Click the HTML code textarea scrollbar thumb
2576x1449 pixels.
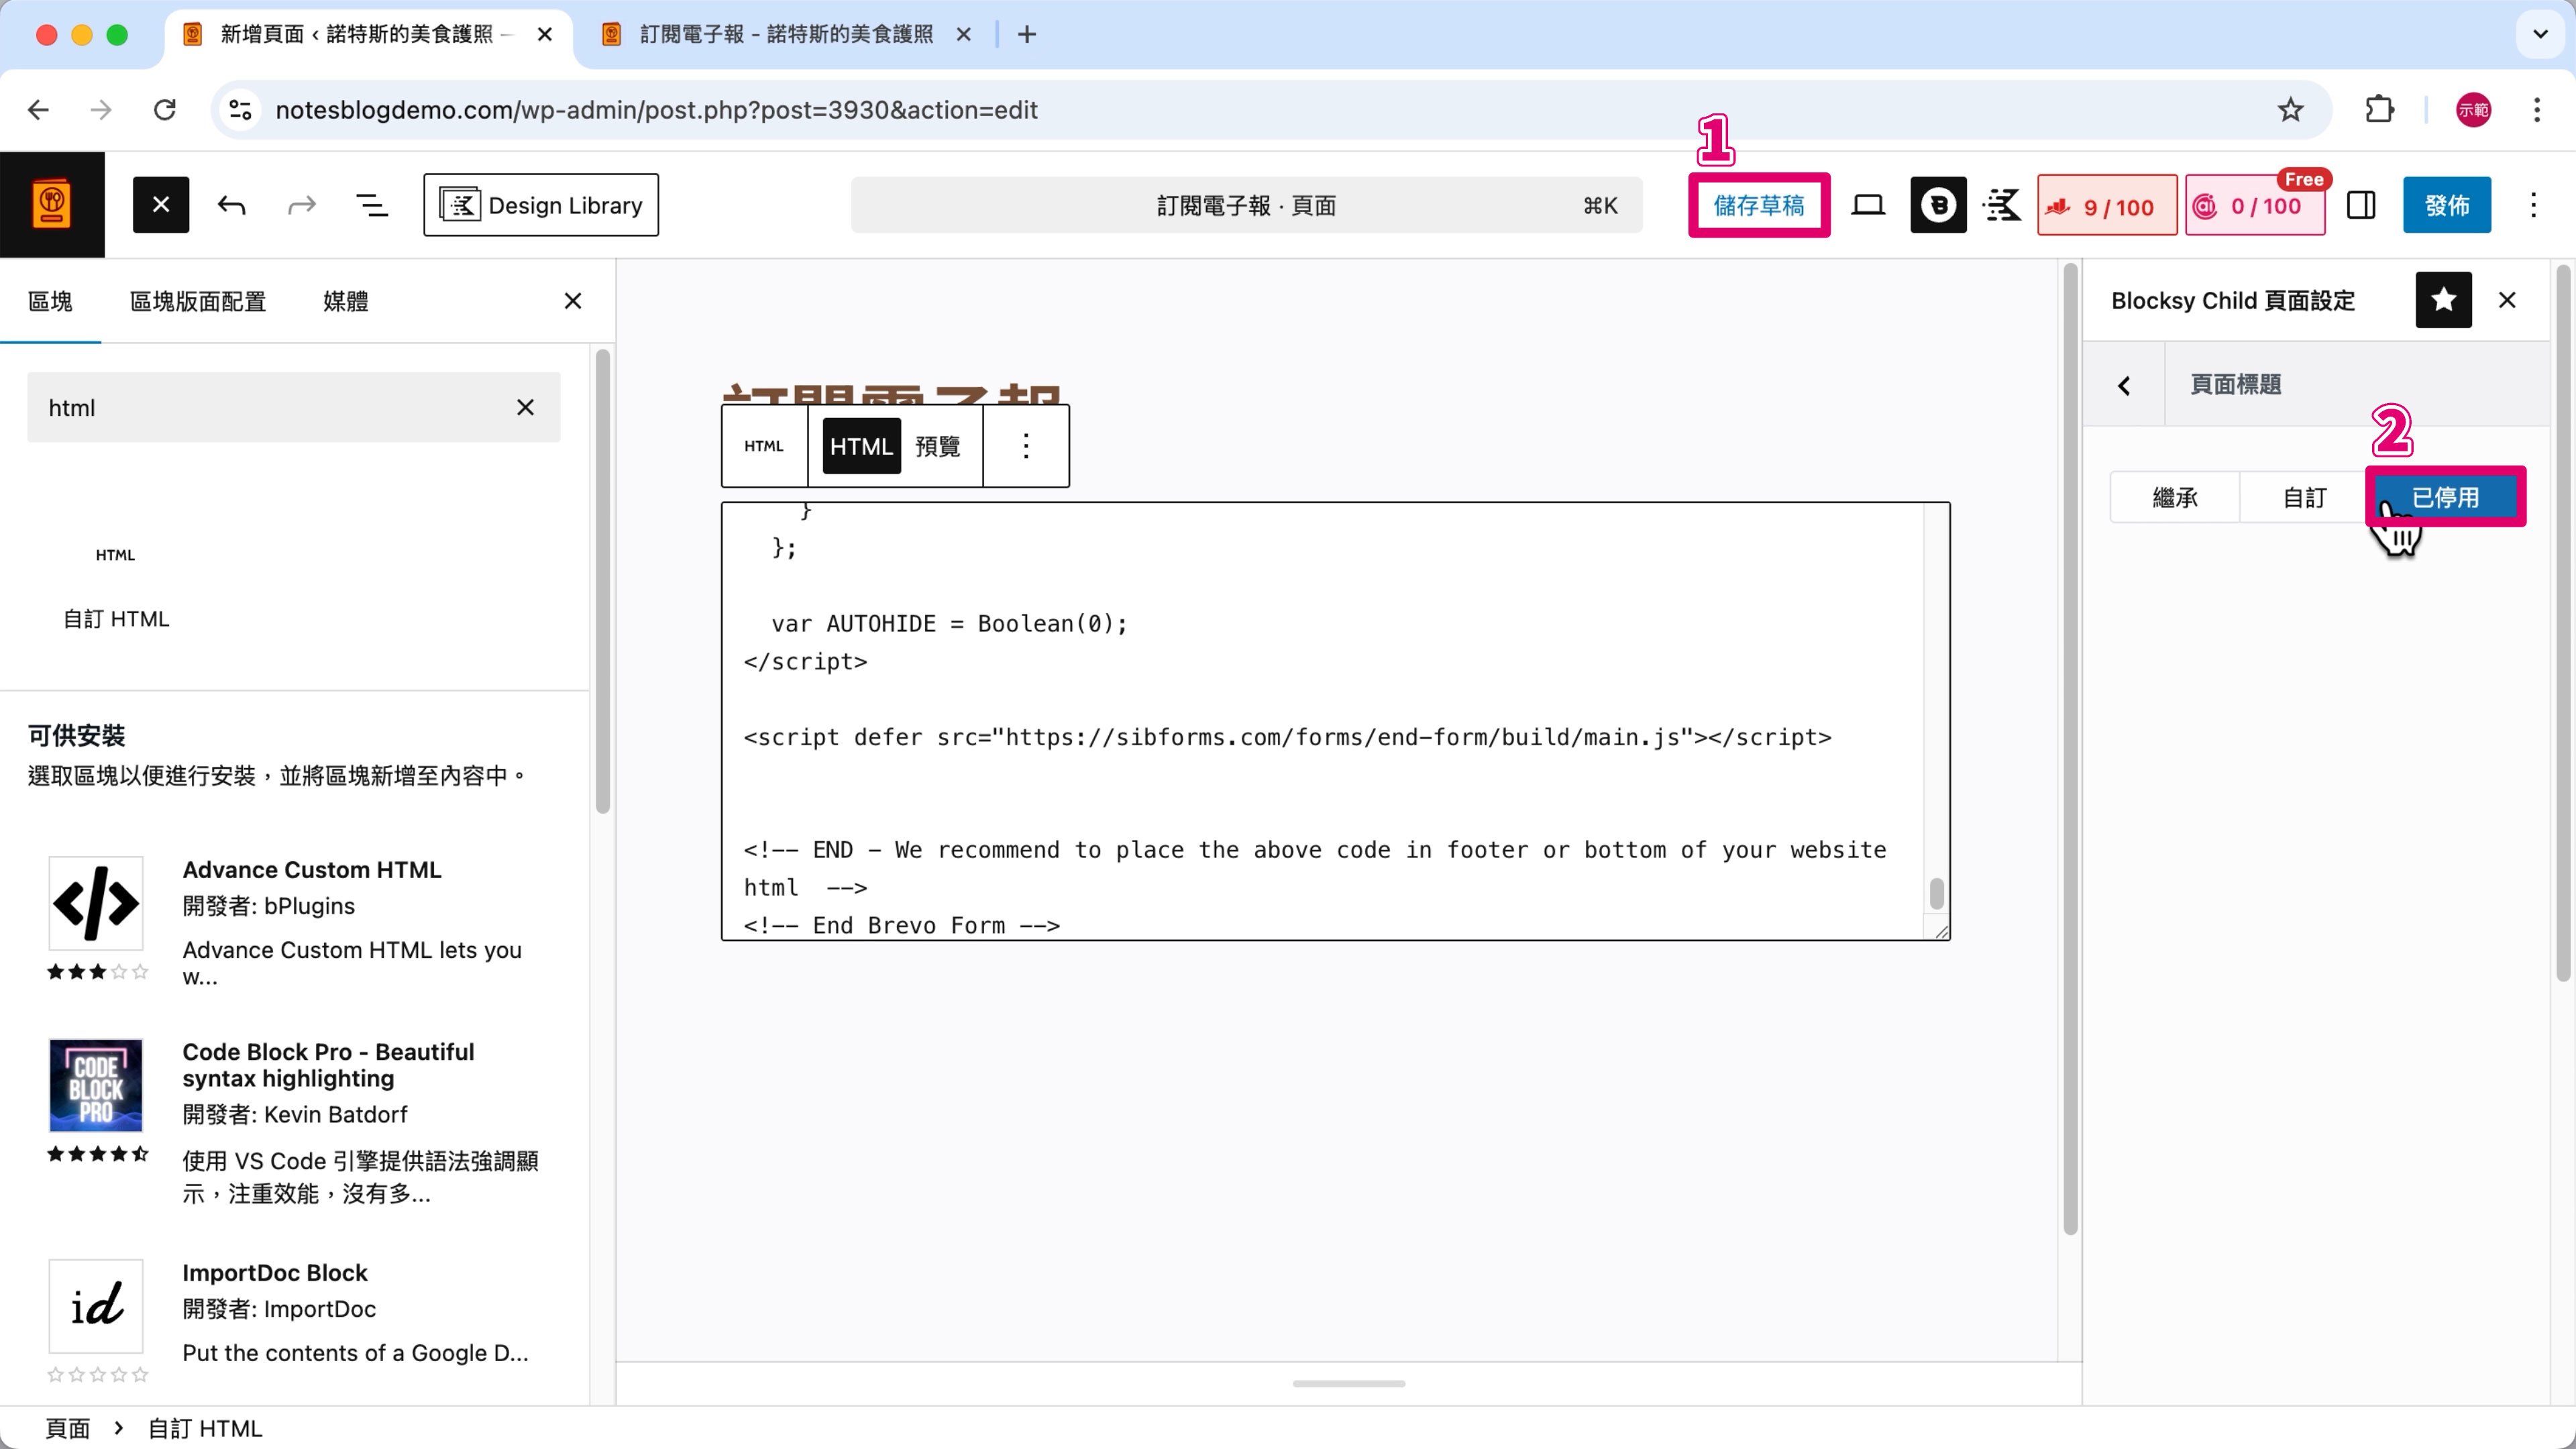point(1936,894)
